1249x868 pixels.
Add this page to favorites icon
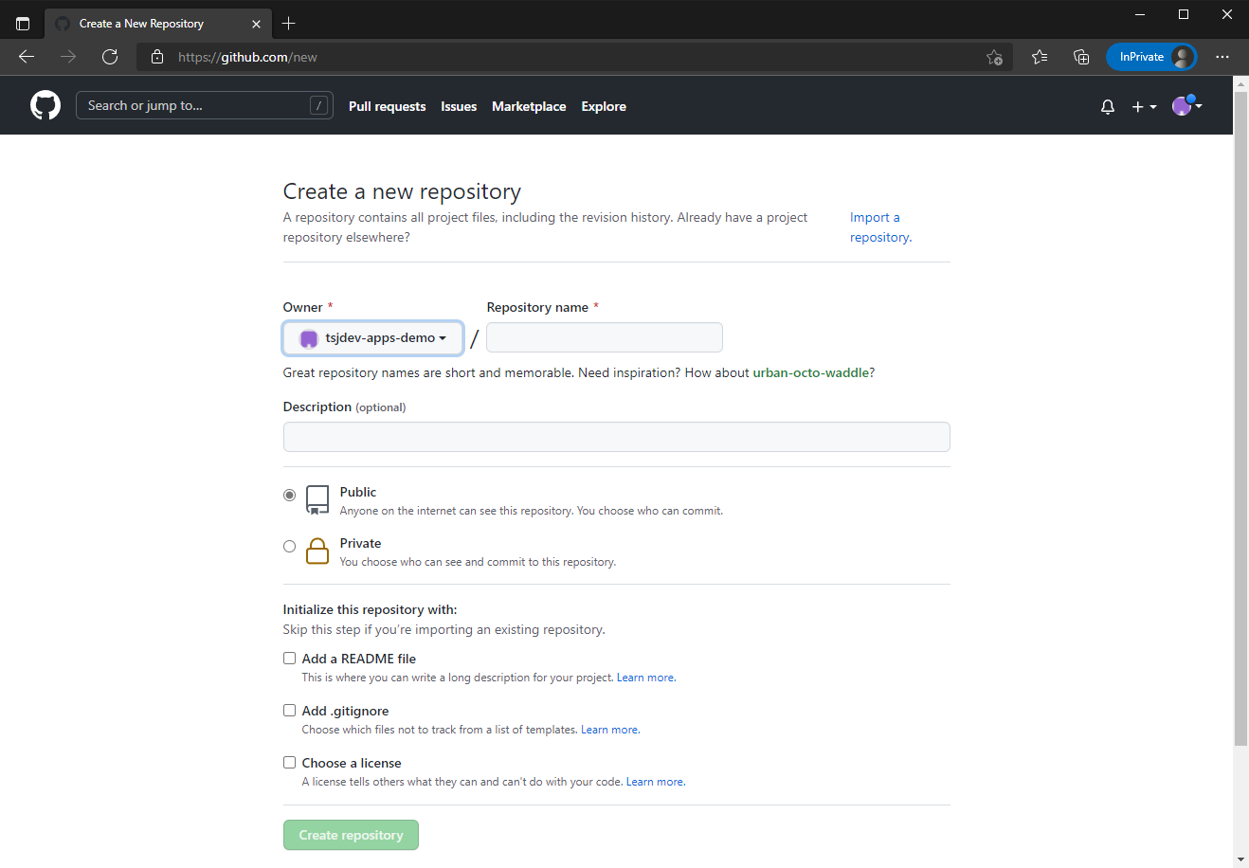pos(994,57)
